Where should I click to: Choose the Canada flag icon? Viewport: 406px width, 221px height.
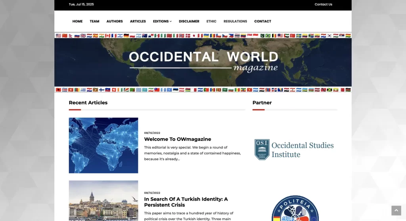tap(107, 36)
